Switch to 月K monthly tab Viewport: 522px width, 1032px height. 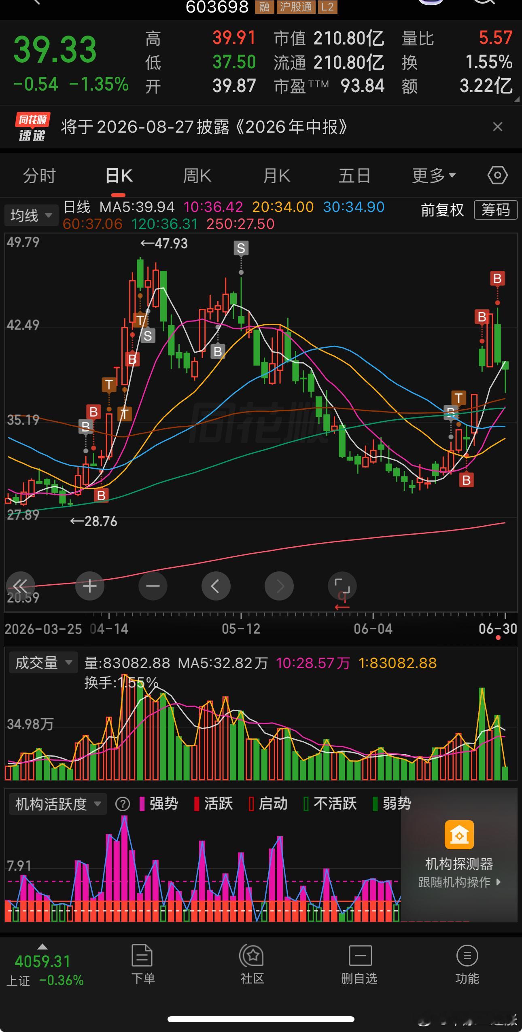click(x=276, y=176)
